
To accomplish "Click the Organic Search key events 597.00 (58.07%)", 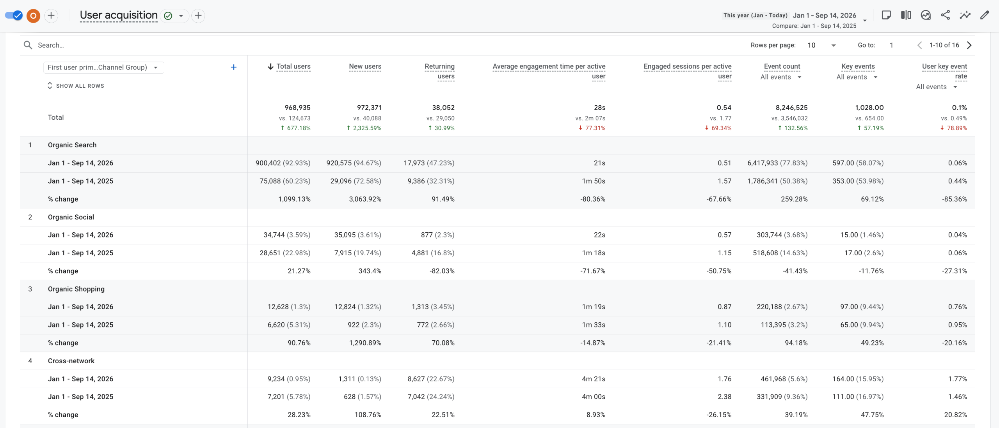I will pos(858,163).
